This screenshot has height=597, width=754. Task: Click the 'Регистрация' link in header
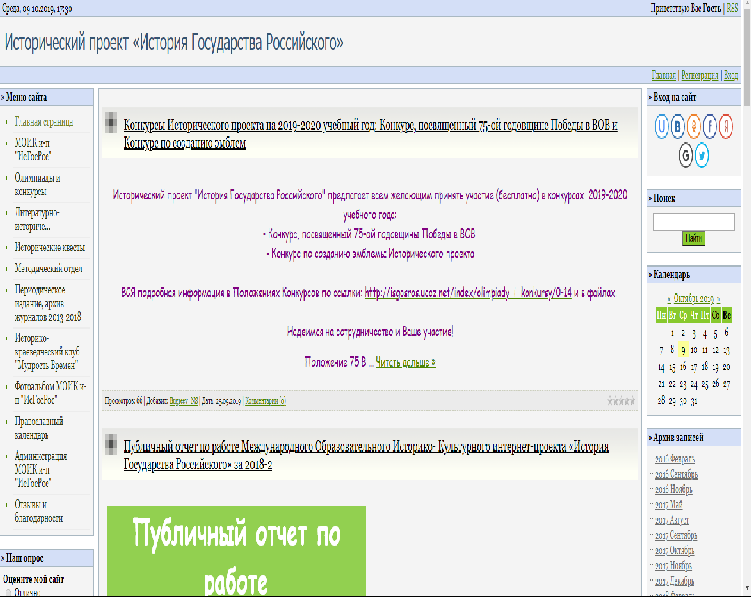click(x=700, y=75)
